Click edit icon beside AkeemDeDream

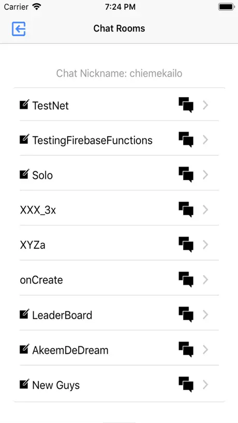pyautogui.click(x=24, y=349)
